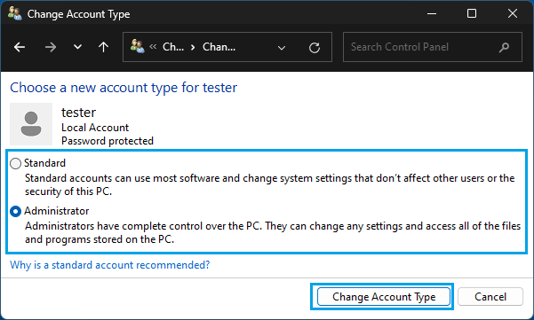Refresh the Control Panel page
This screenshot has width=534, height=320.
315,48
